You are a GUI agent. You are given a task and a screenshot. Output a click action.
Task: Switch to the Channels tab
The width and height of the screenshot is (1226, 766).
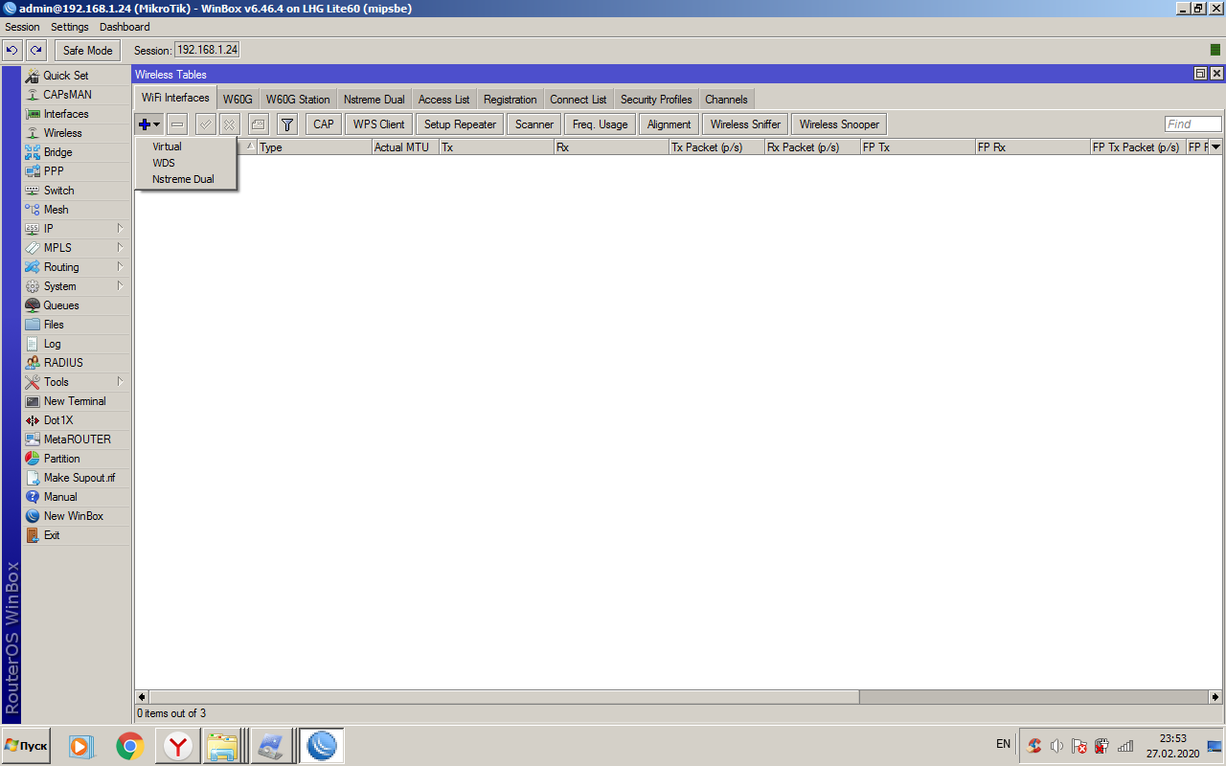(727, 99)
